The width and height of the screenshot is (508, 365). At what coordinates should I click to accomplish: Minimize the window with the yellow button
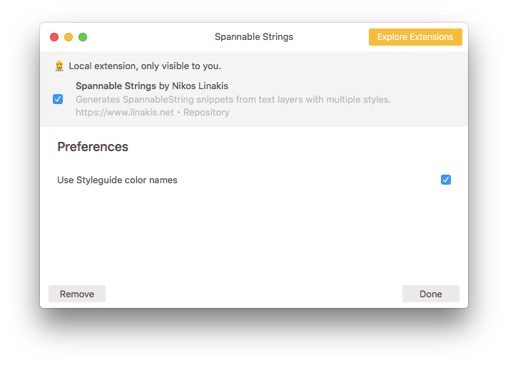(68, 37)
